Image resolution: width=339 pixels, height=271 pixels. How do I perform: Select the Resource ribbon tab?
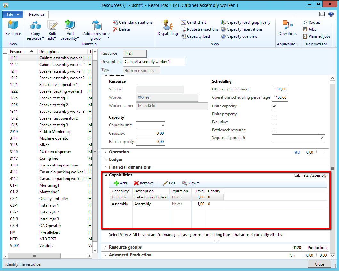pos(37,14)
